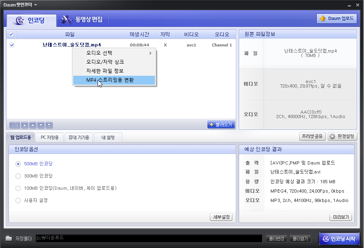This screenshot has width=364, height=248.
Task: Move file to top with the first arrow icon
Action: click(25, 125)
